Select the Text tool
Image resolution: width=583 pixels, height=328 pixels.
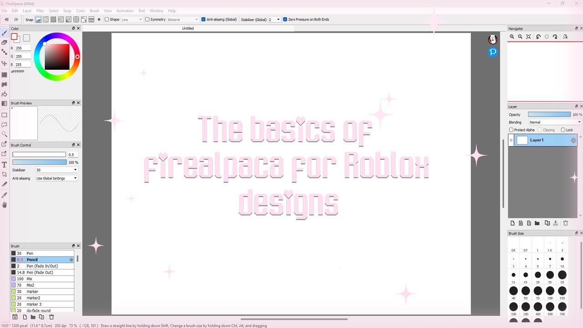[x=5, y=164]
